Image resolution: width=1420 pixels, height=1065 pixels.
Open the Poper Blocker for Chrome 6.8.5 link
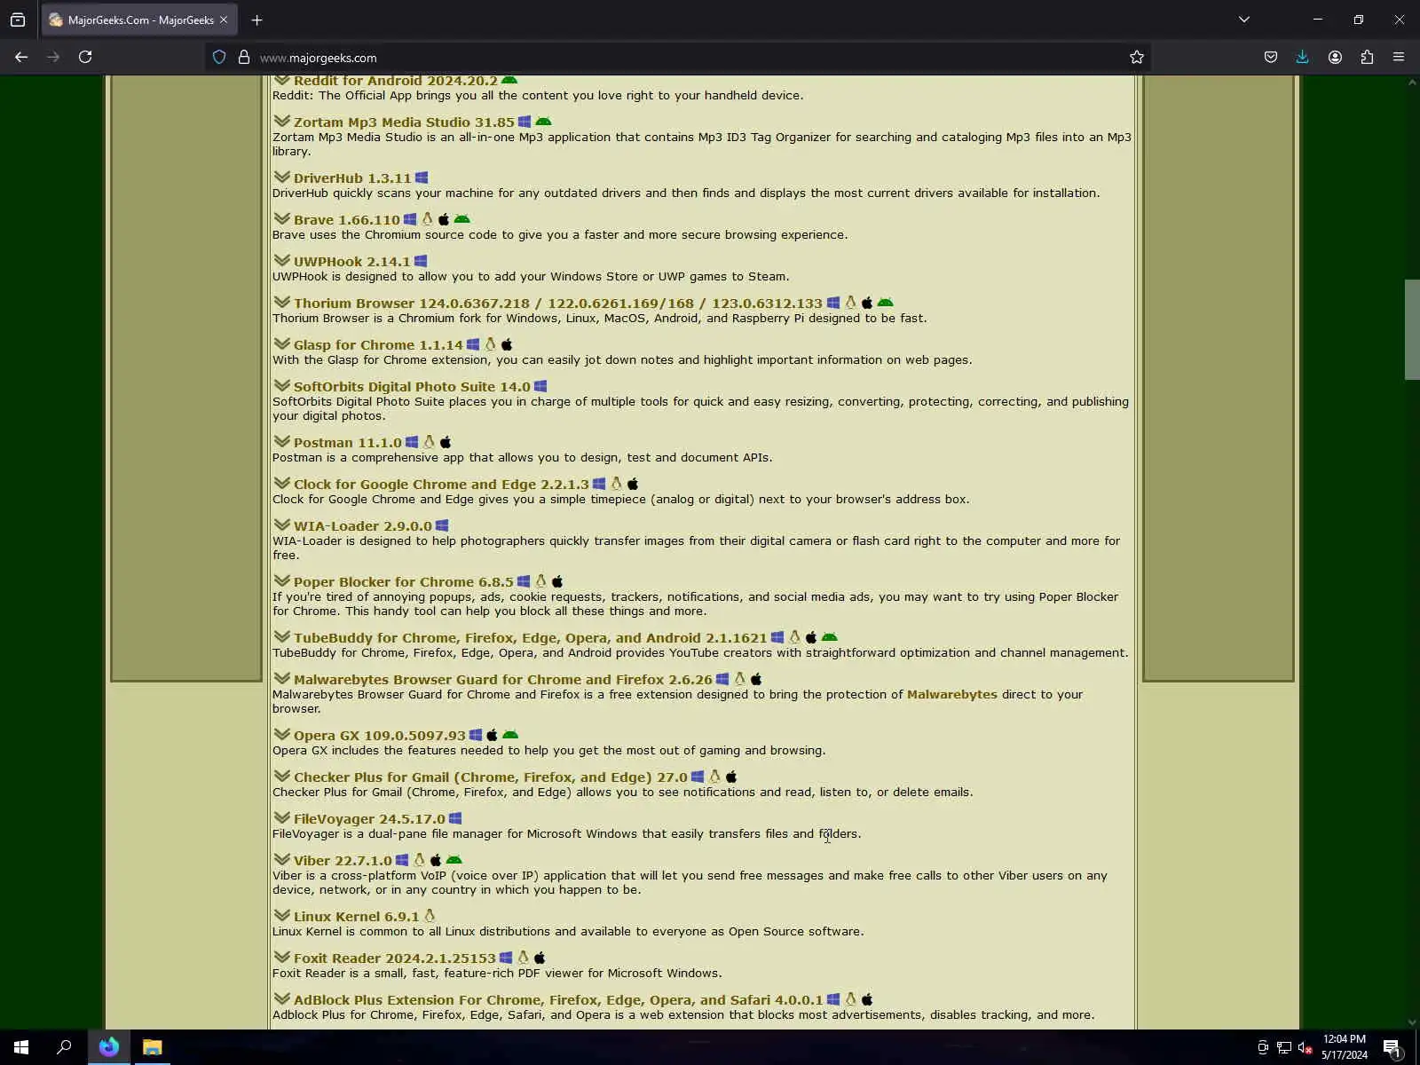tap(404, 582)
